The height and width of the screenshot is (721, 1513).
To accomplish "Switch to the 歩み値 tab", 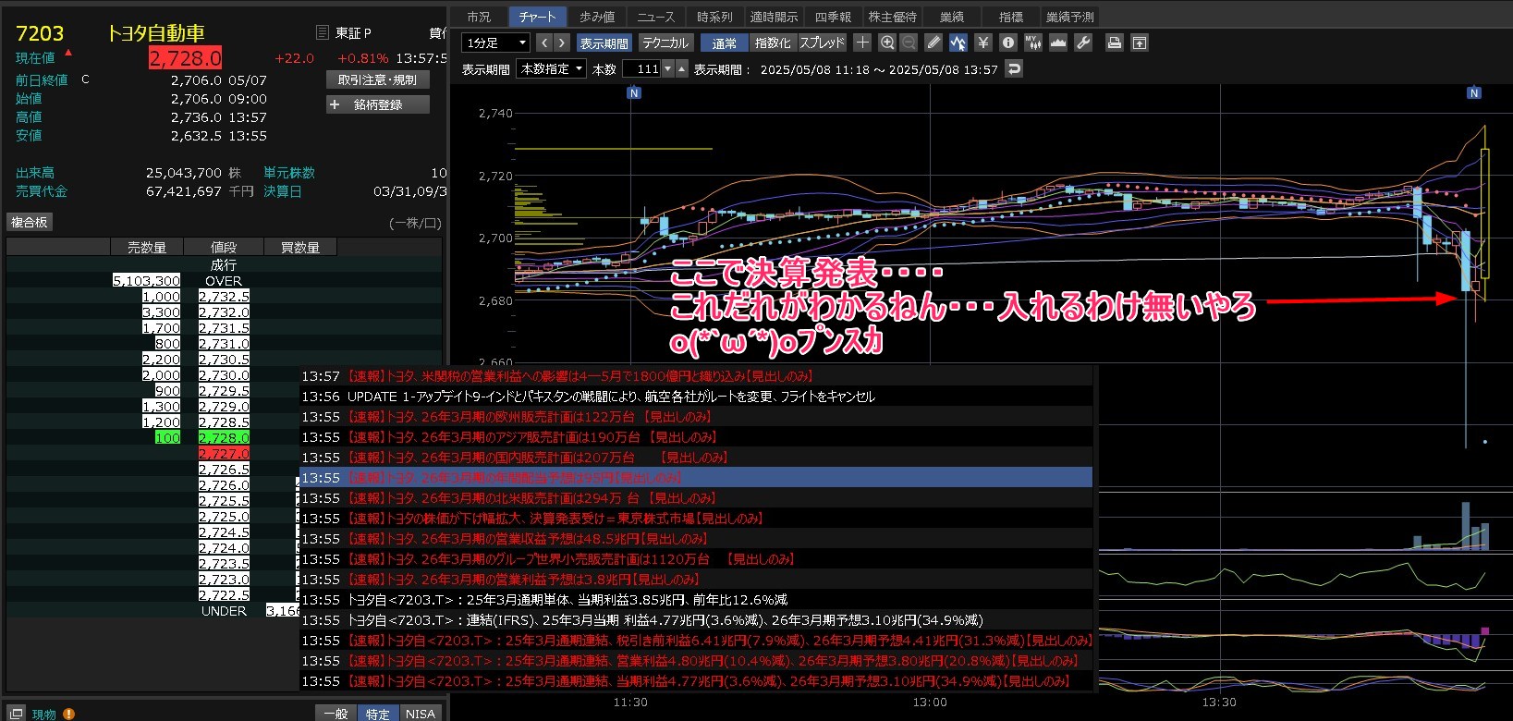I will [x=597, y=17].
